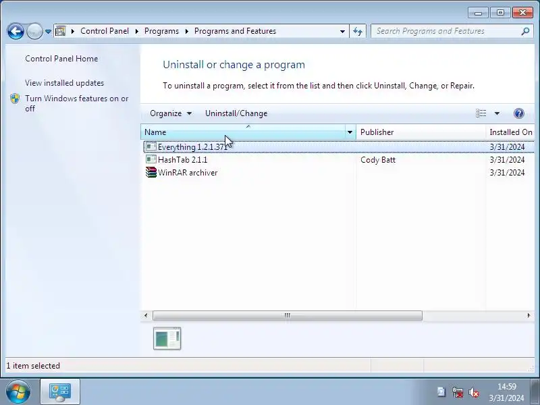
Task: Click WinRAR's 3/31/2024 install date
Action: point(507,173)
